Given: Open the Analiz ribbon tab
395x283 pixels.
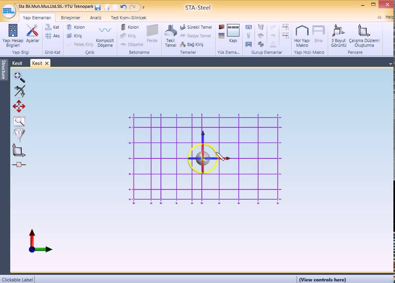Looking at the screenshot, I should pyautogui.click(x=96, y=18).
